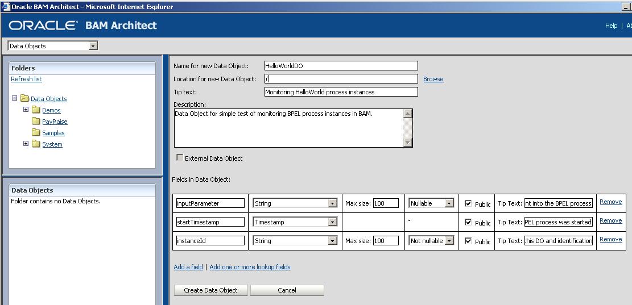The image size is (632, 305).
Task: Click the Data Objects root folder icon
Action: click(24, 99)
